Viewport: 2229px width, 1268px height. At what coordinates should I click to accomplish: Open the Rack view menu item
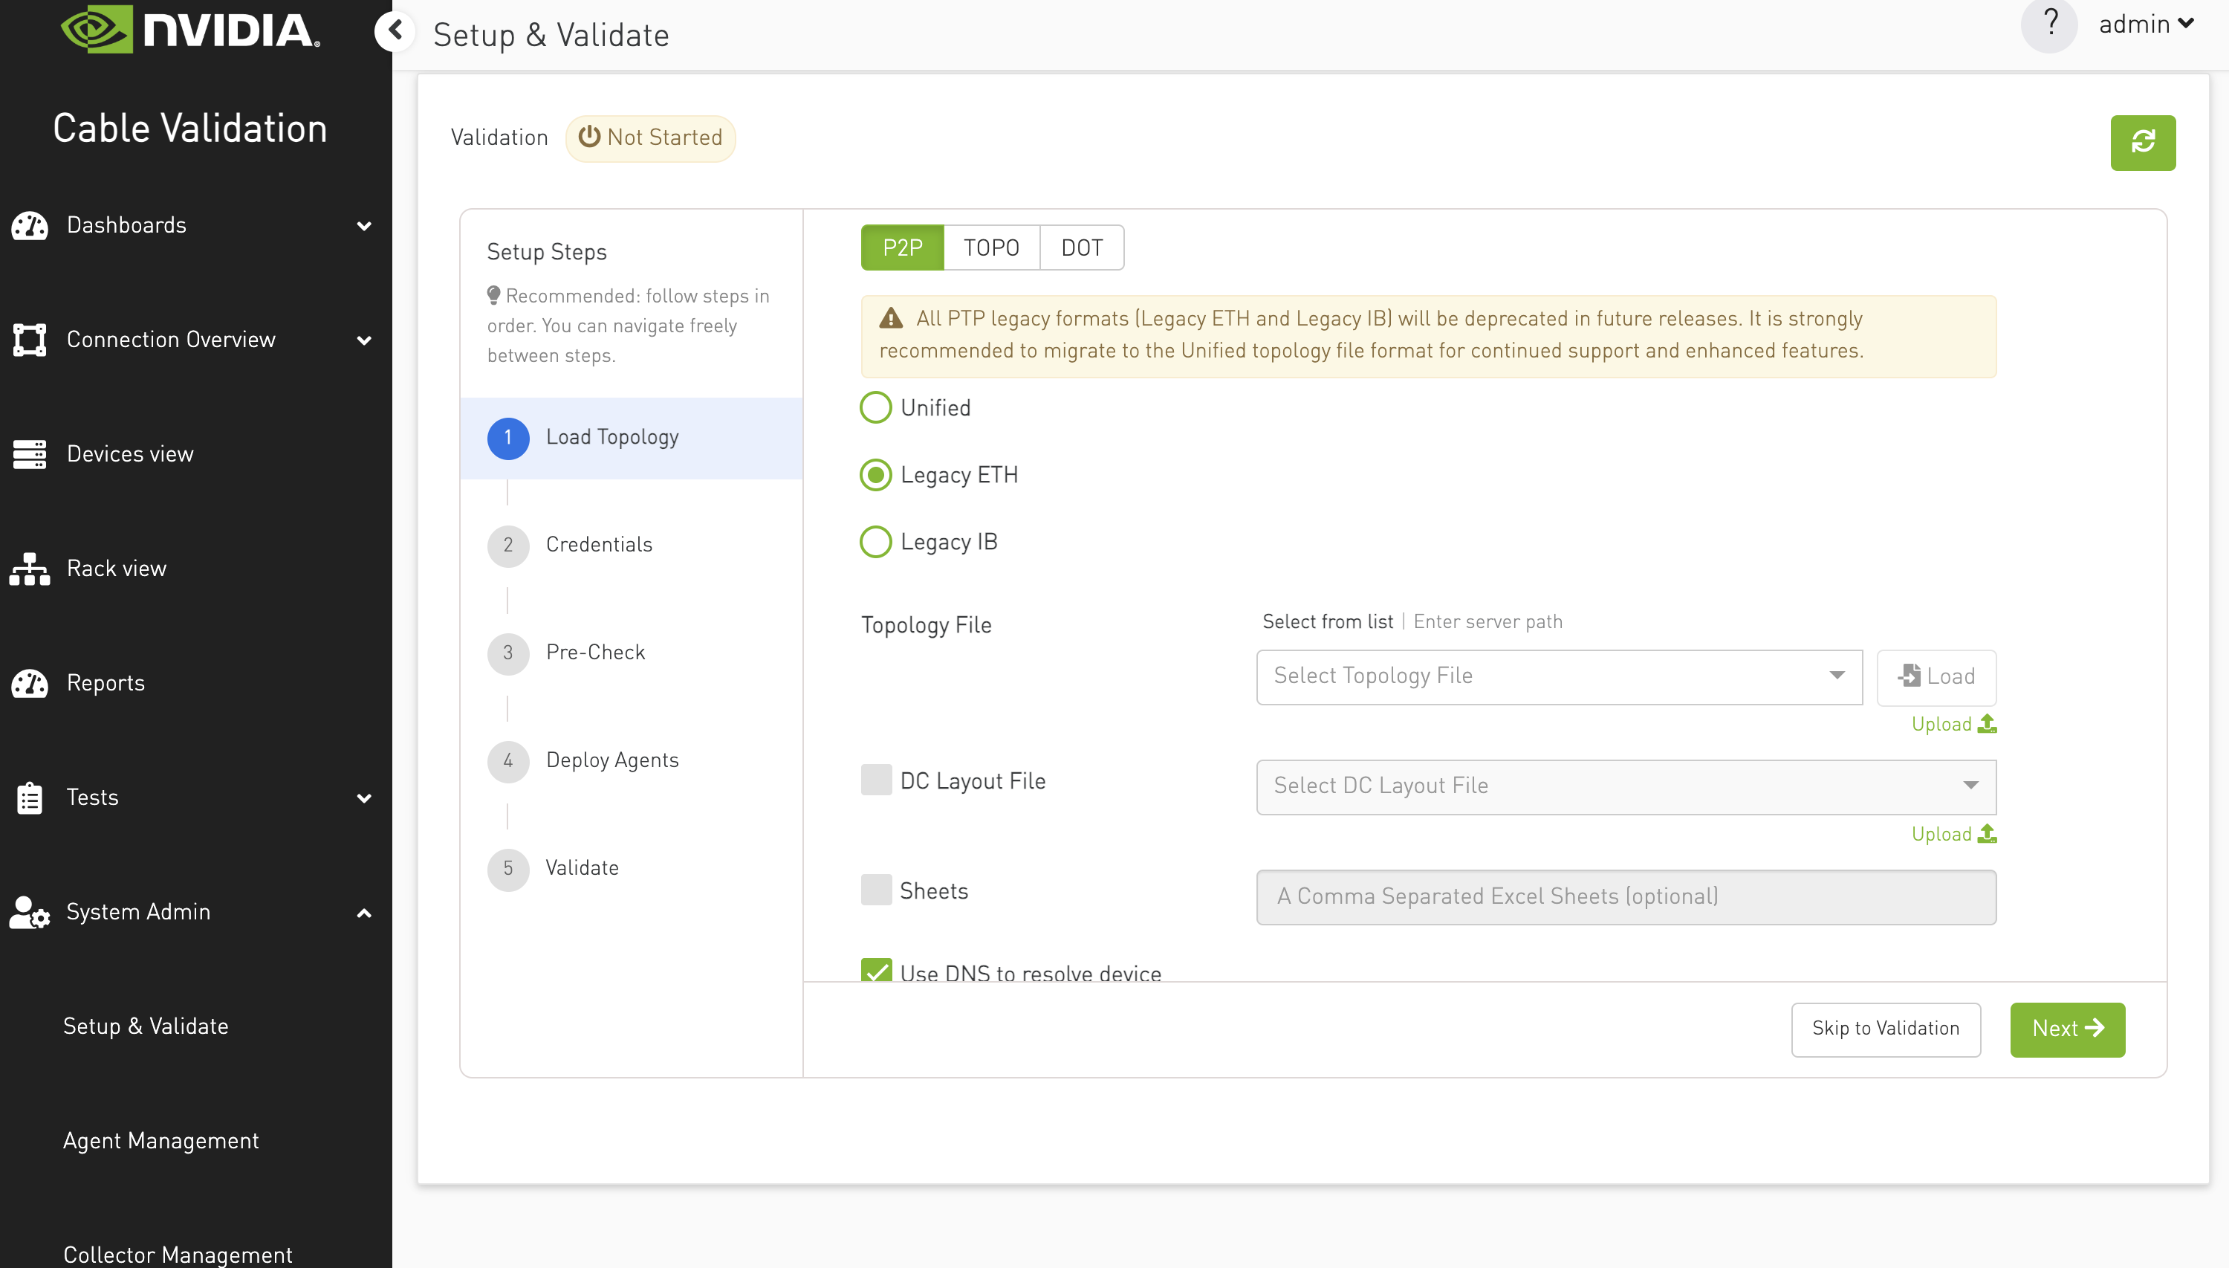click(x=117, y=569)
